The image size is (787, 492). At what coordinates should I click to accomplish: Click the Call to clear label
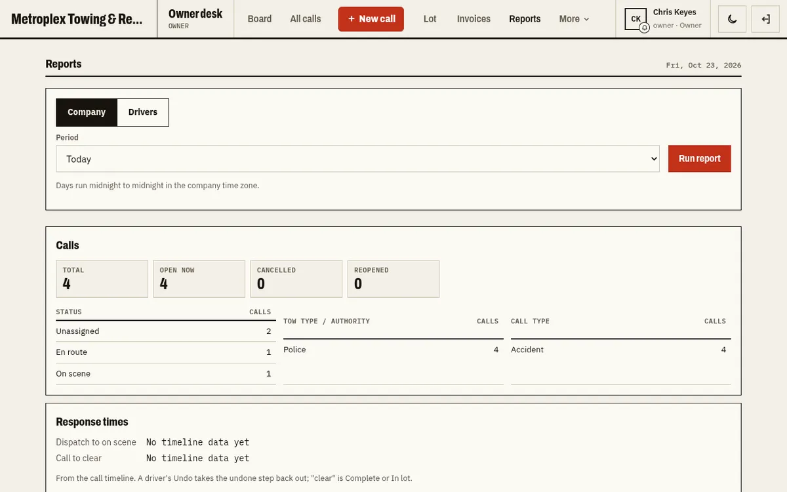click(x=79, y=458)
